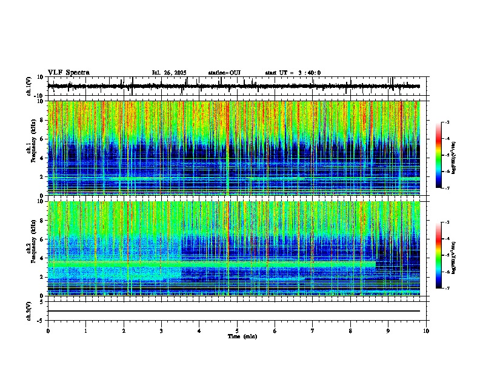The image size is (480, 371).
Task: Click the color scale bar beside ch.2 spectrogram
Action: coord(439,255)
